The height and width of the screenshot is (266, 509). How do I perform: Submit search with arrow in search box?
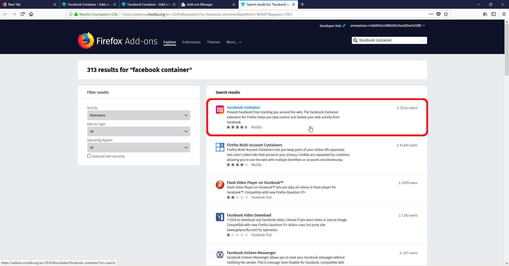pos(423,40)
